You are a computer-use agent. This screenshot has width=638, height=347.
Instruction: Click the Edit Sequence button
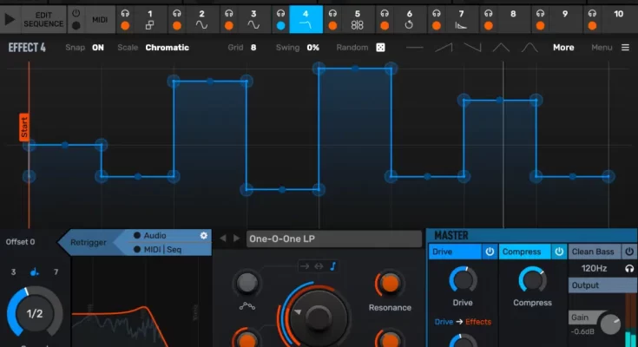click(x=42, y=18)
